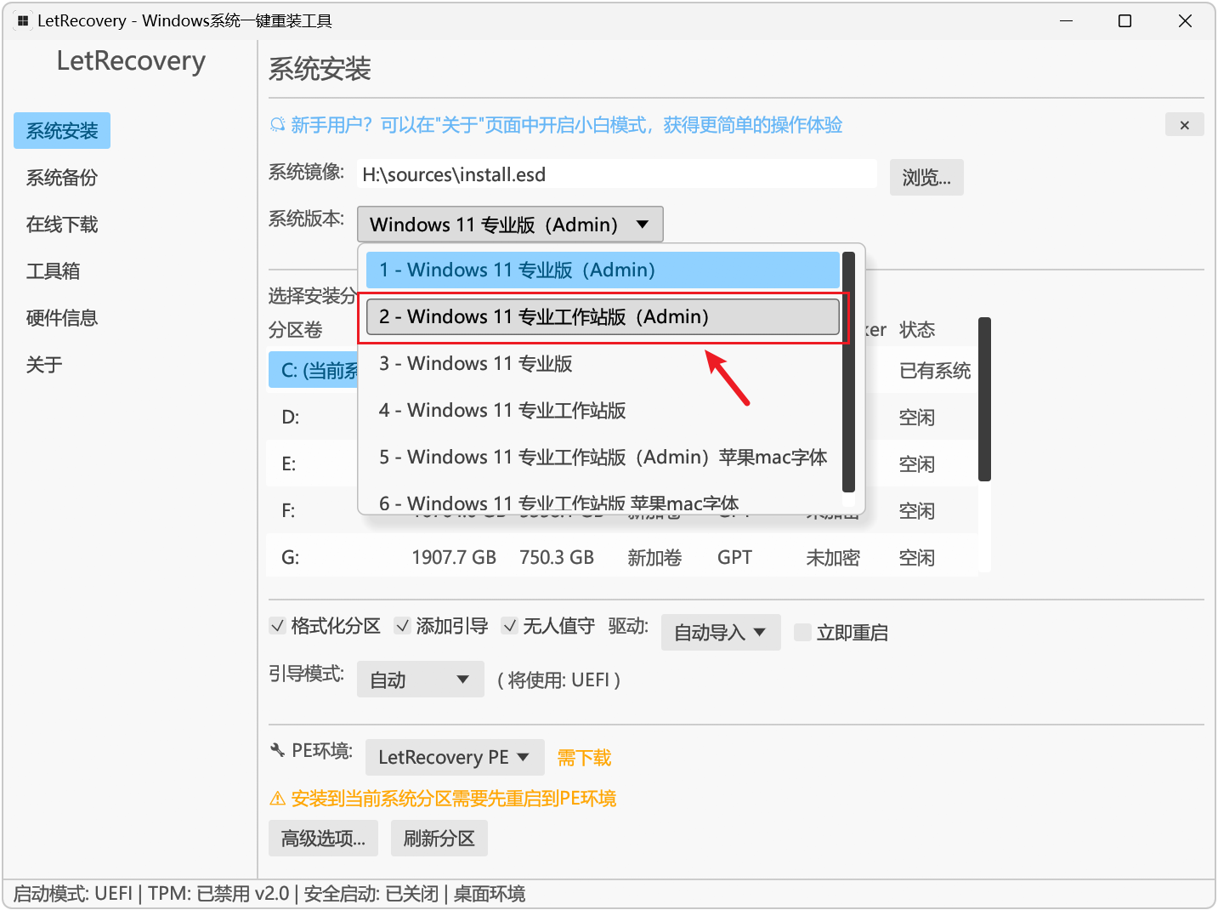Open the 系统安装 sidebar page
The image size is (1218, 910).
coord(62,131)
